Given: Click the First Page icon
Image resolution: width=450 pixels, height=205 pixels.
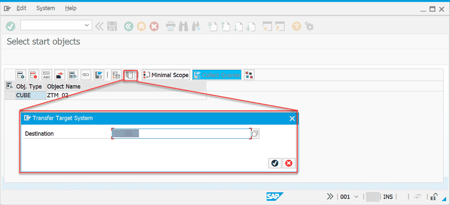Looking at the screenshot, I should click(x=213, y=26).
